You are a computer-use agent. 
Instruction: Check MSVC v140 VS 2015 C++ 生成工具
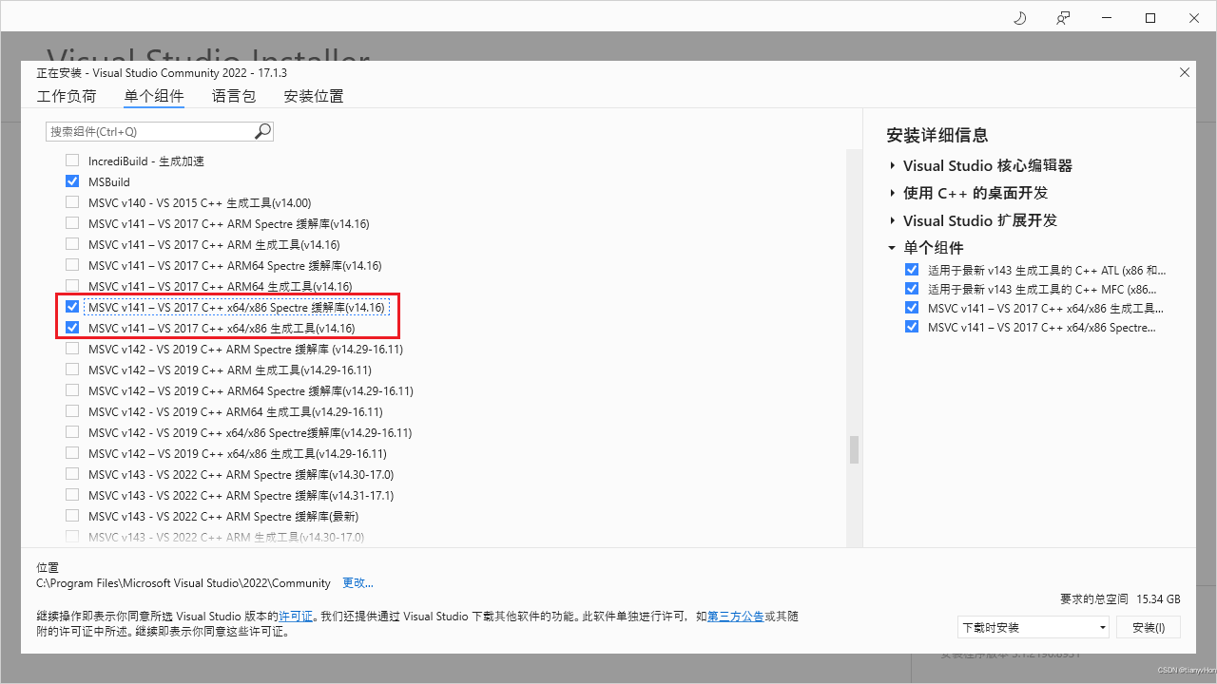[x=72, y=202]
